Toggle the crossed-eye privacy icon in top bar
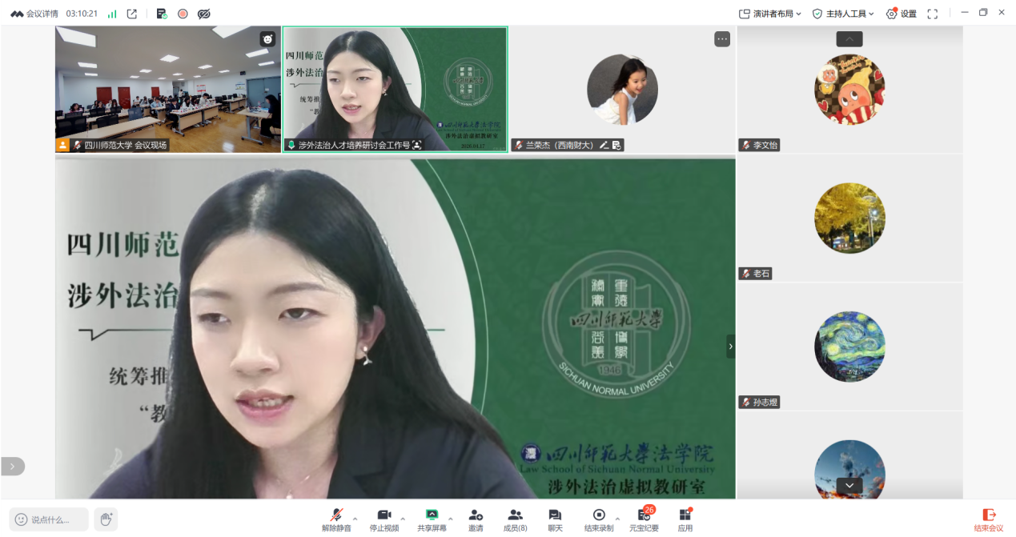The height and width of the screenshot is (537, 1016). [x=204, y=14]
